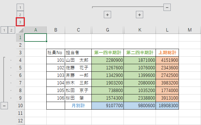Screen dimensions: 201x125
Task: Click the 社員No header cell
Action: [x=56, y=53]
